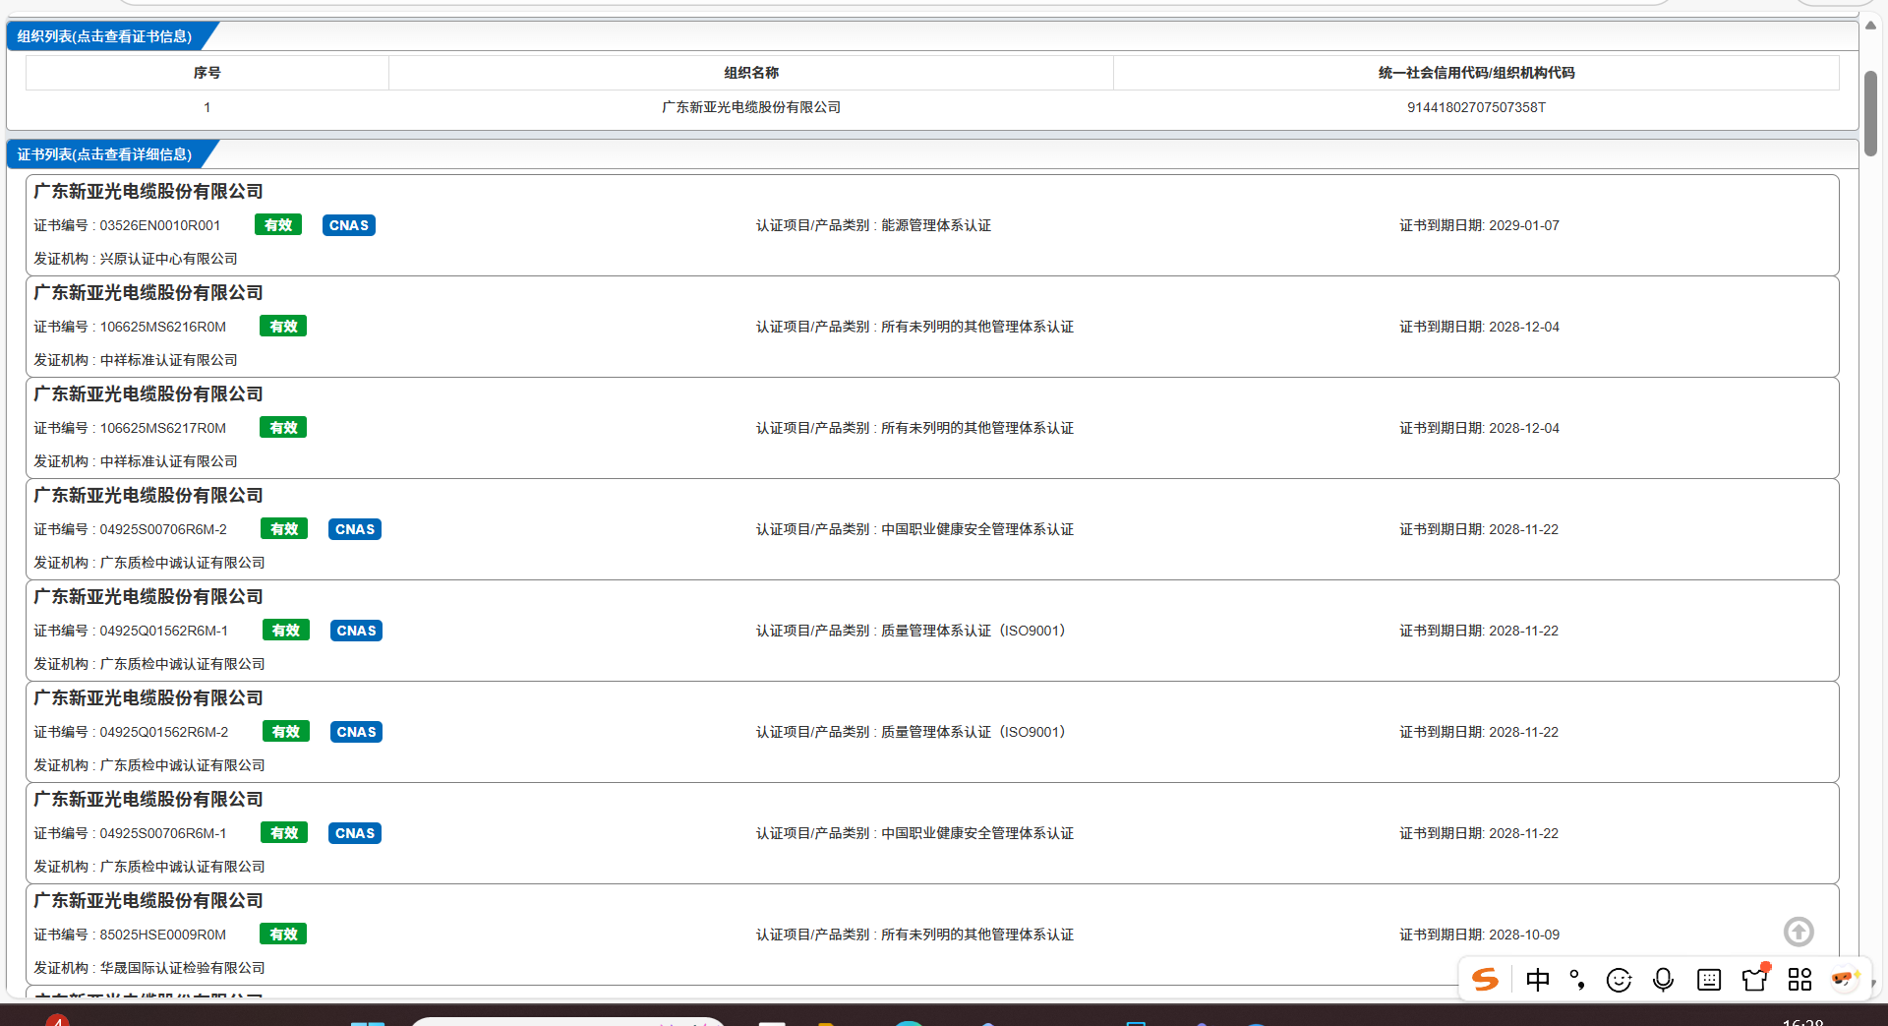This screenshot has height=1026, width=1888.
Task: Click the 质量管理体系认证 category for 04925Q01562R6M-1
Action: tap(973, 631)
